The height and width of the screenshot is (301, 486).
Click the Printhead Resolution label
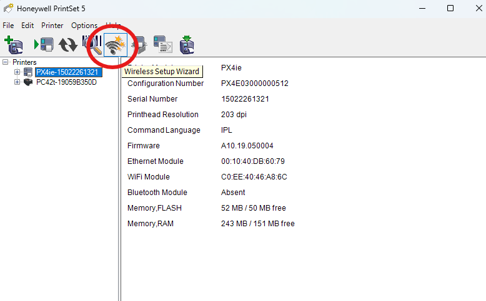[x=162, y=115]
